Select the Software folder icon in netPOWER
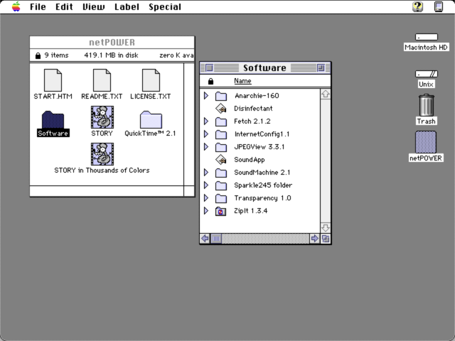 pos(53,119)
